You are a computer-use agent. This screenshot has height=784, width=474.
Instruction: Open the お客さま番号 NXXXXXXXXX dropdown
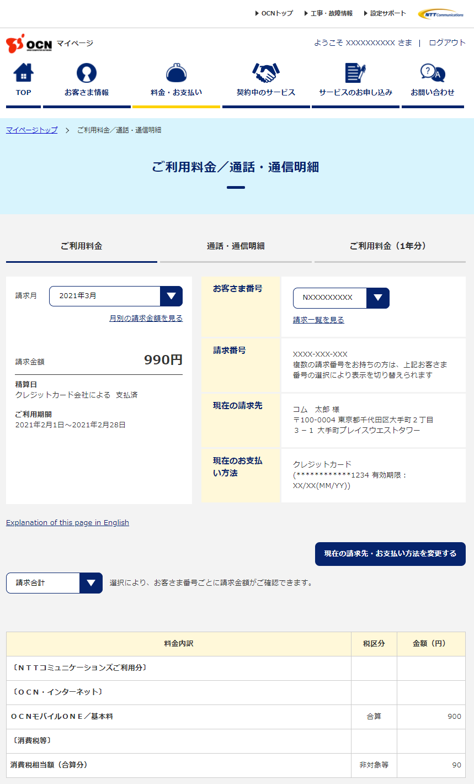tap(341, 298)
